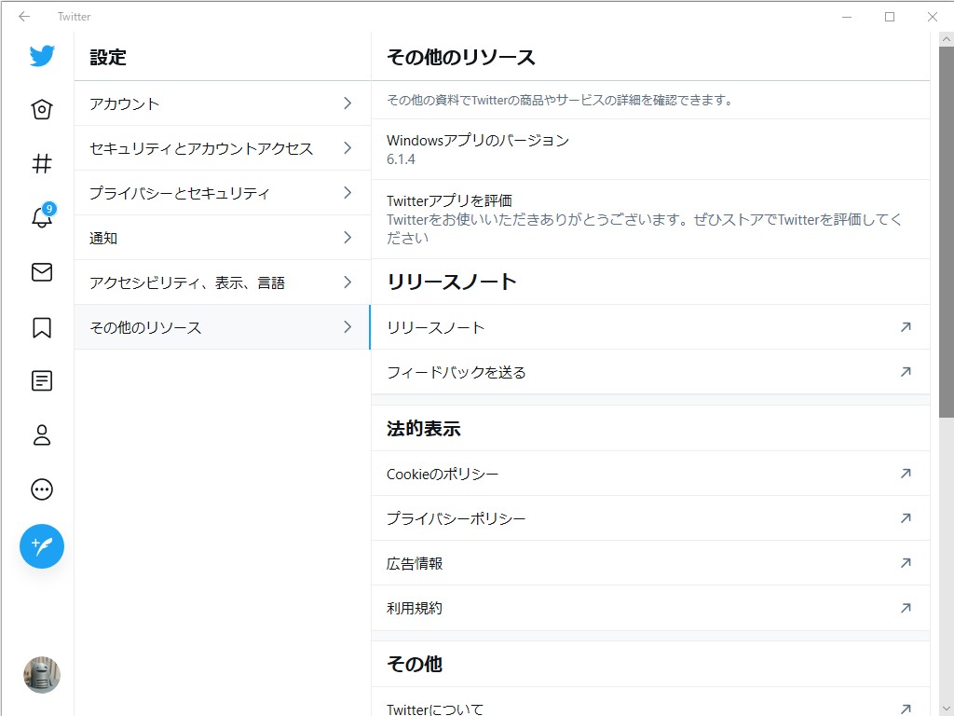Compose a new tweet with the feather button

click(x=41, y=547)
